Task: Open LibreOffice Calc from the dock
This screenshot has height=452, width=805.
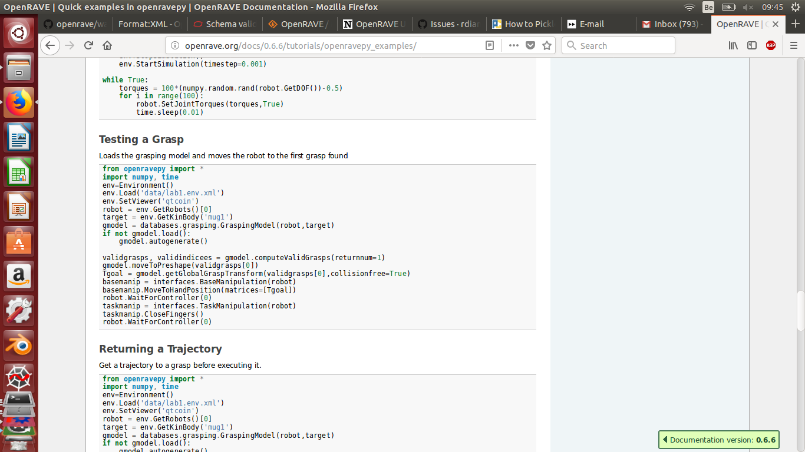Action: 19,172
